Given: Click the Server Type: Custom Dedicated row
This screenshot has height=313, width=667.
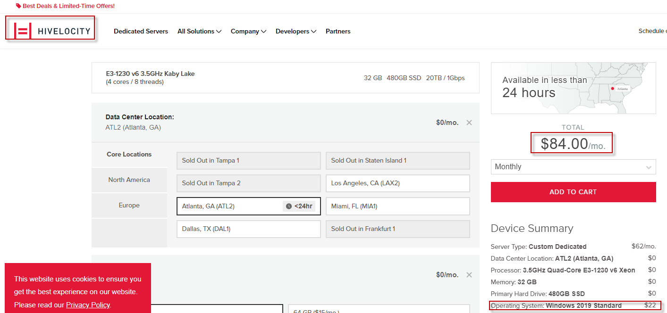Looking at the screenshot, I should [574, 247].
